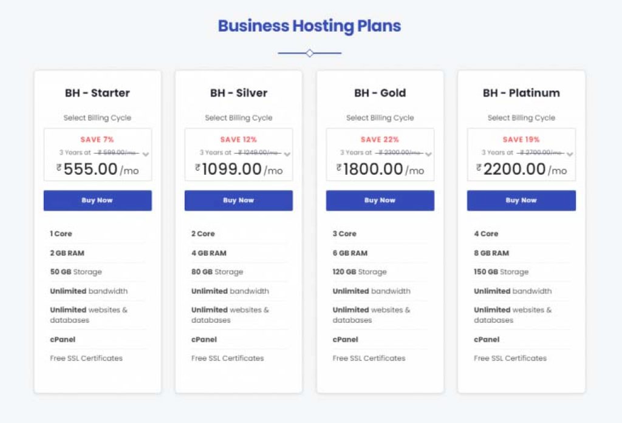622x423 pixels.
Task: Click Free SSL Certificates in the Starter plan
Action: [x=86, y=358]
